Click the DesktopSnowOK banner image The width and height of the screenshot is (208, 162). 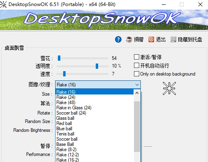pos(104,20)
